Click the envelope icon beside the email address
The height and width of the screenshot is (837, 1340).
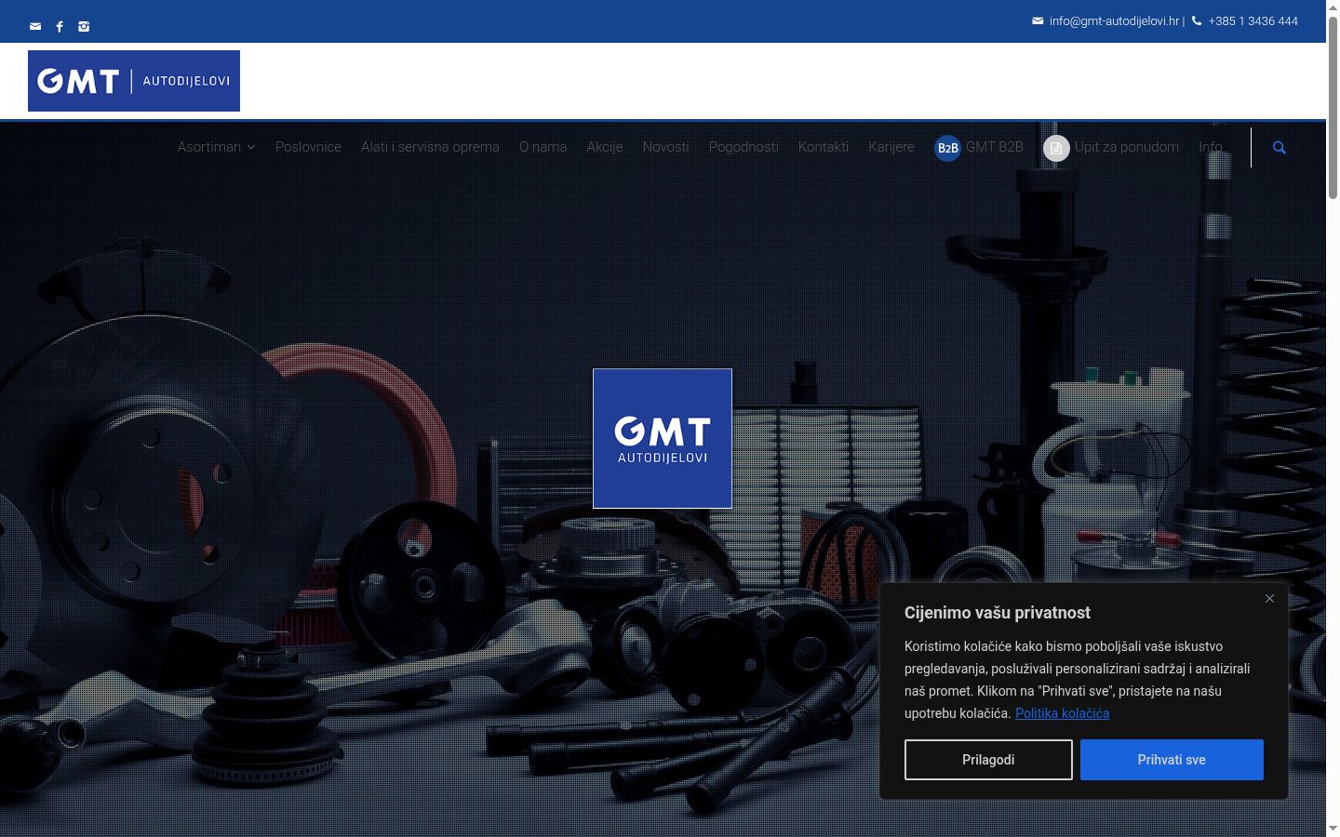1038,20
